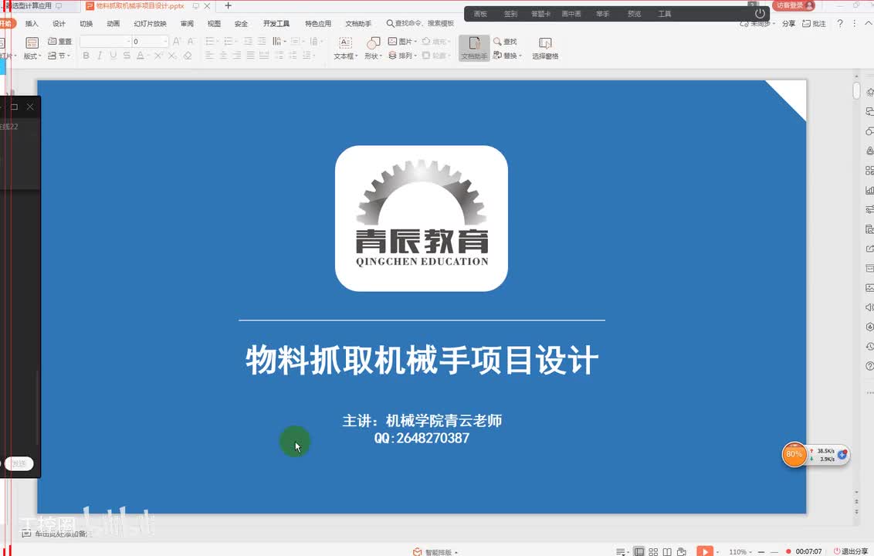Increase font size with larger A icon
The height and width of the screenshot is (556, 874).
click(x=177, y=41)
